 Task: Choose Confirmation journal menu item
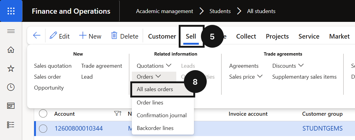click(x=163, y=115)
